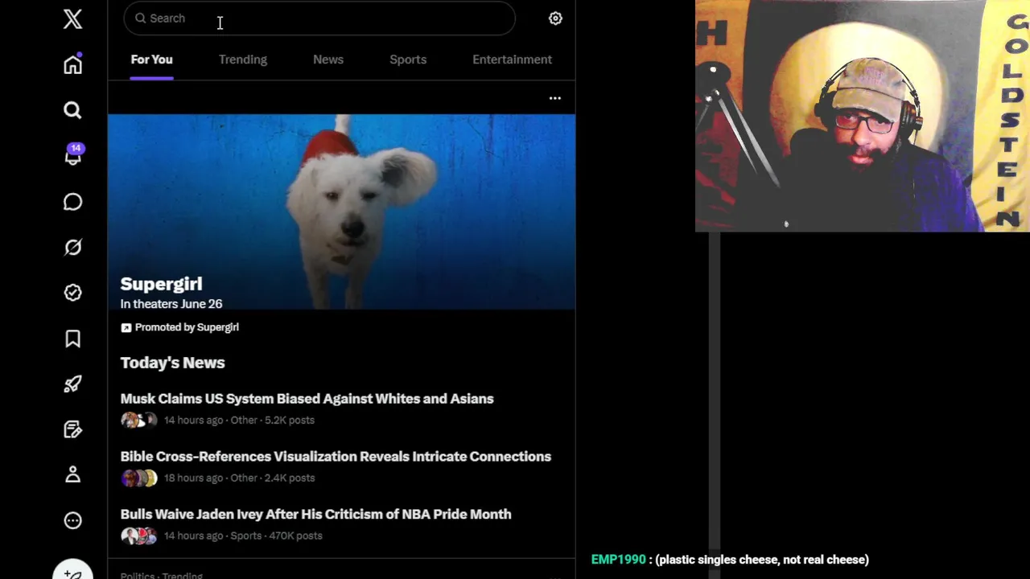The image size is (1030, 579).
Task: Click avatars under Bible Cross-References story
Action: tap(139, 478)
